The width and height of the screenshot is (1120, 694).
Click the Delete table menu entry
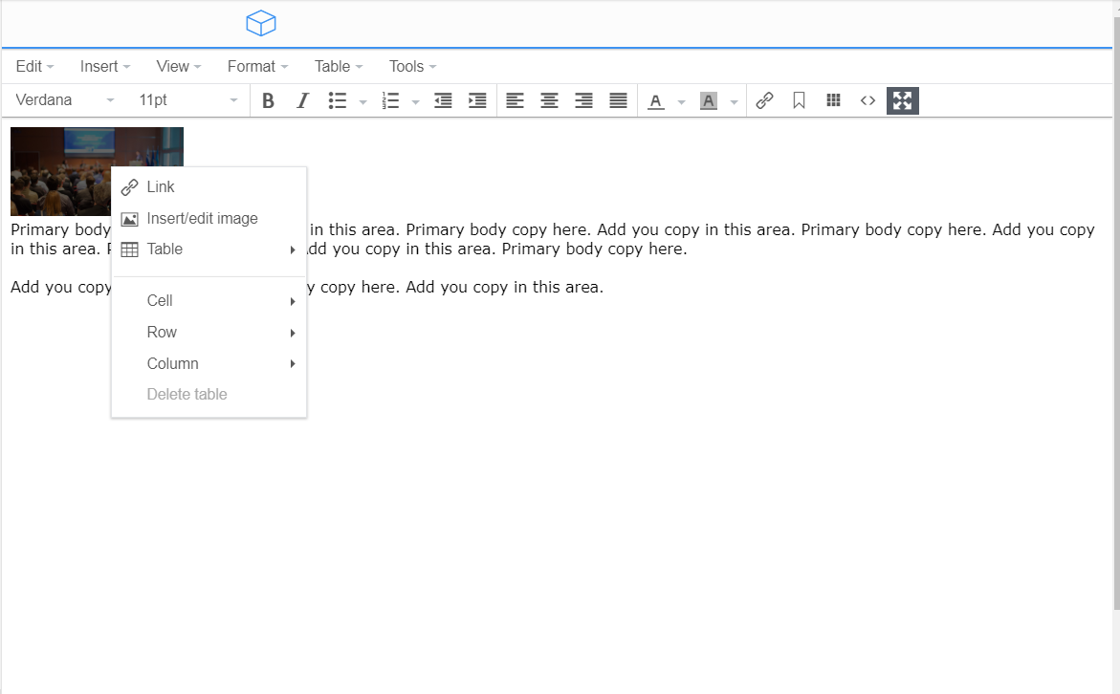point(209,394)
